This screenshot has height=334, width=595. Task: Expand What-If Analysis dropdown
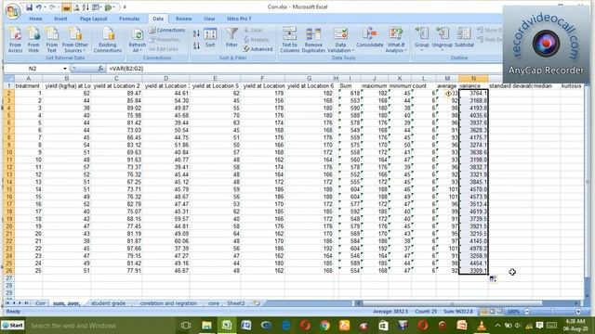pos(405,51)
